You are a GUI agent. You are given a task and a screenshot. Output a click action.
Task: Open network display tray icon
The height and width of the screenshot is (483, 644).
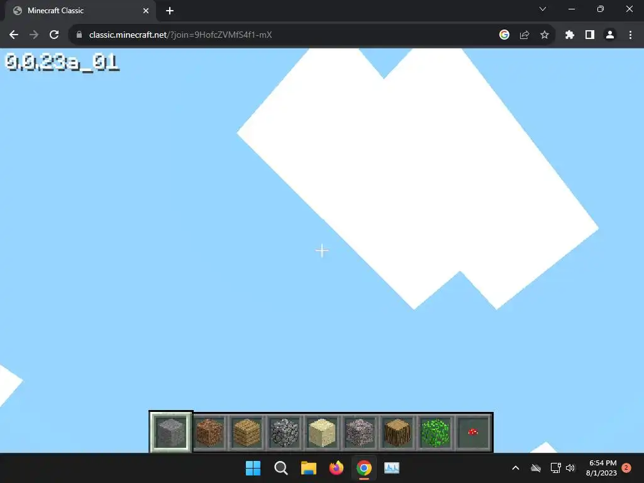[x=555, y=468]
